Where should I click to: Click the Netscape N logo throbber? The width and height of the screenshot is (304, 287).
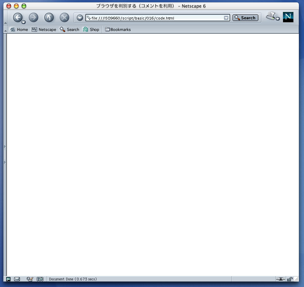[x=288, y=17]
